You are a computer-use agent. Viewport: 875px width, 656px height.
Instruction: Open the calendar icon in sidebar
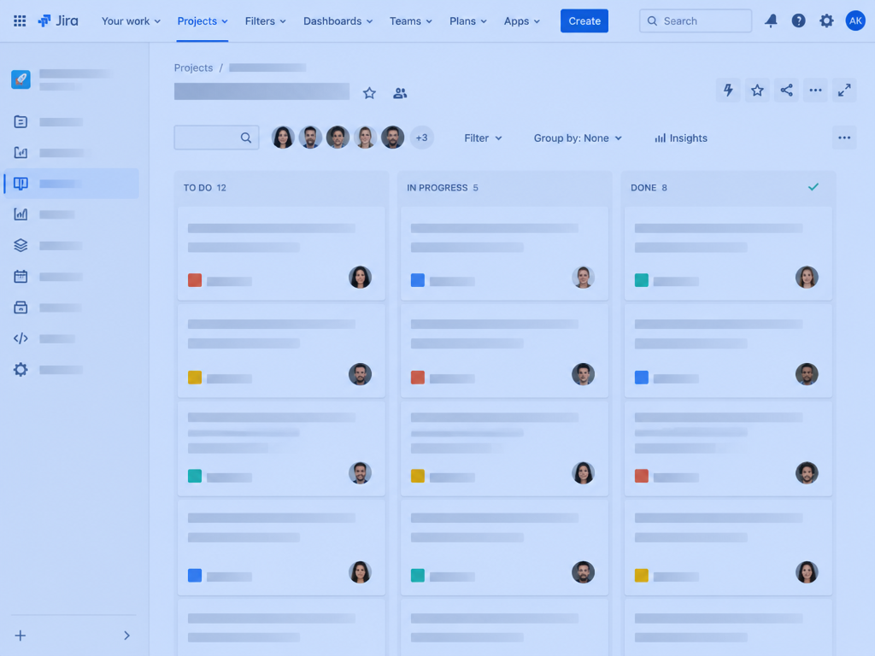coord(21,277)
